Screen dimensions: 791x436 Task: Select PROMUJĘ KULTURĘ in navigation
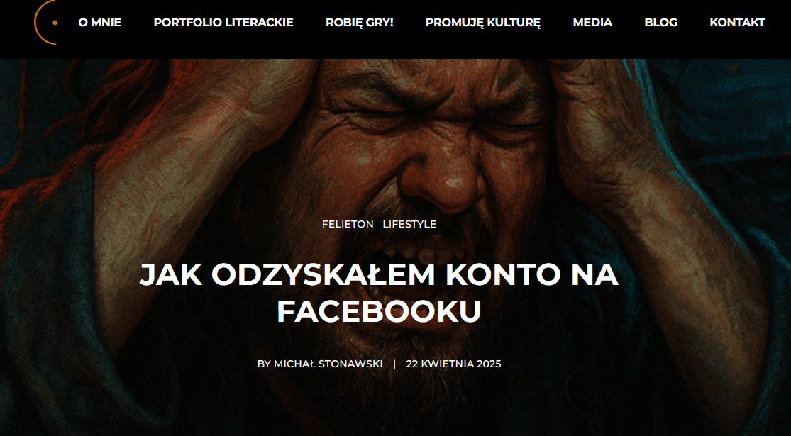pyautogui.click(x=483, y=23)
